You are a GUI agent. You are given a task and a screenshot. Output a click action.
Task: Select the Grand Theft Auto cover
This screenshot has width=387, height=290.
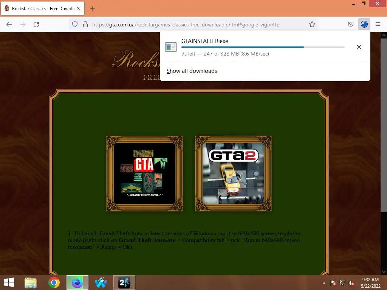click(x=145, y=173)
